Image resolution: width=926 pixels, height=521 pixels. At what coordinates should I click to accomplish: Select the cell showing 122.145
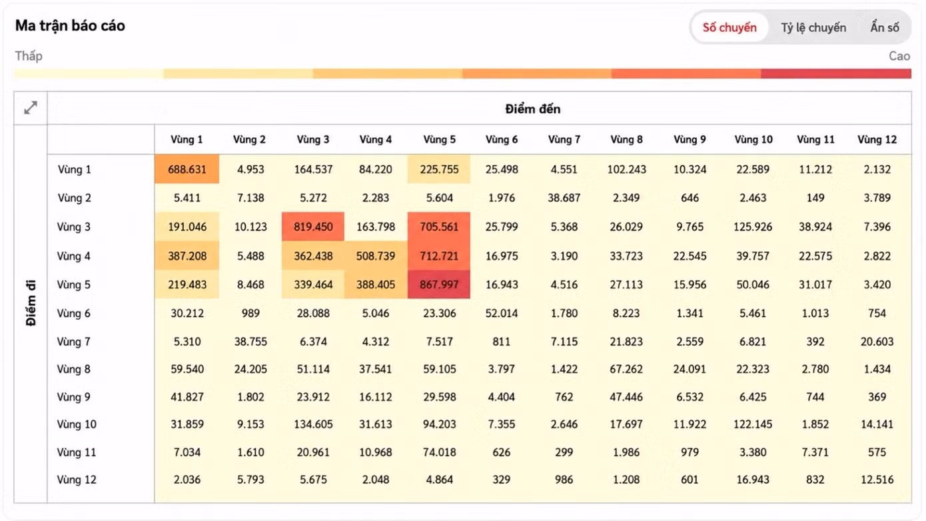[x=753, y=424]
